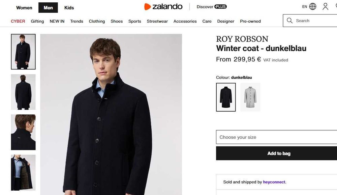
Task: Open the ROY ROBSON brand link
Action: tap(242, 39)
